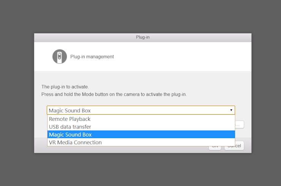Viewport: 281px width, 186px height.
Task: Click the partly hidden button right of the list
Action: [240, 125]
